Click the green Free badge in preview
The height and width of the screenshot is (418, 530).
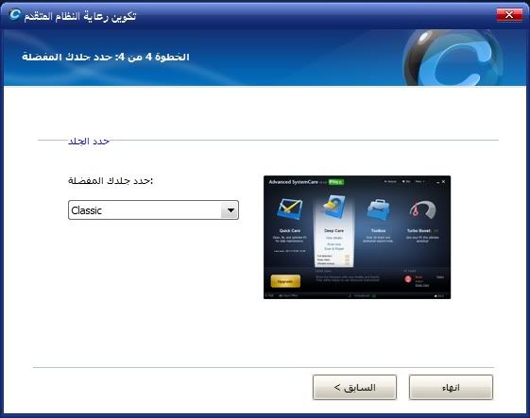tap(336, 182)
